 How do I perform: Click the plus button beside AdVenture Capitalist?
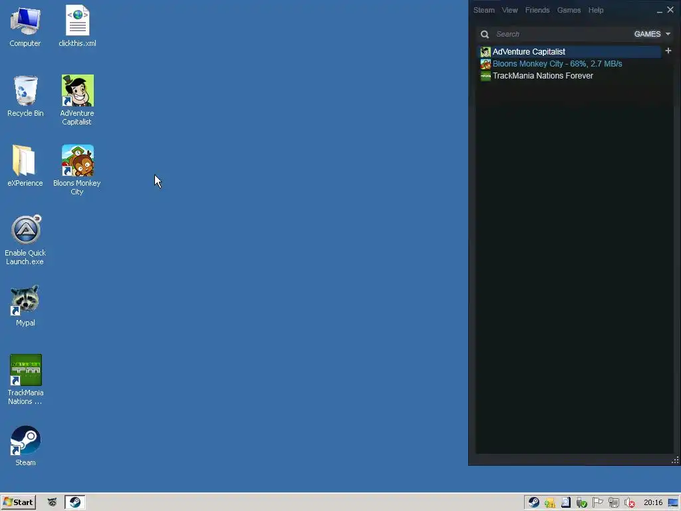[x=668, y=51]
